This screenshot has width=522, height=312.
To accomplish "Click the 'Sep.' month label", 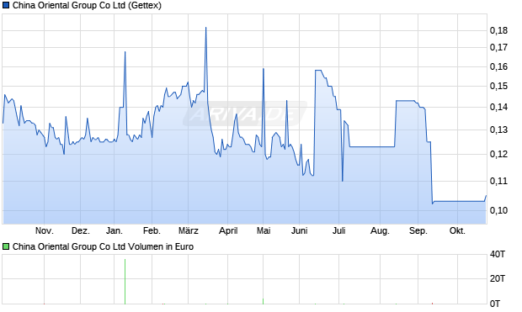I will [x=418, y=230].
